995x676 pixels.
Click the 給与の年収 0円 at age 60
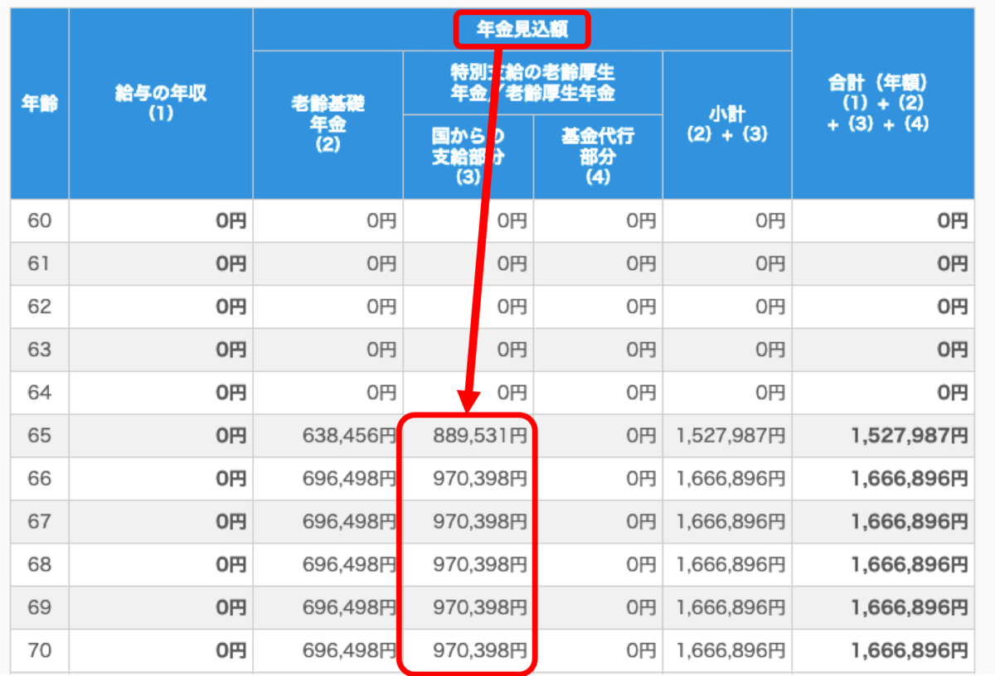[x=231, y=221]
